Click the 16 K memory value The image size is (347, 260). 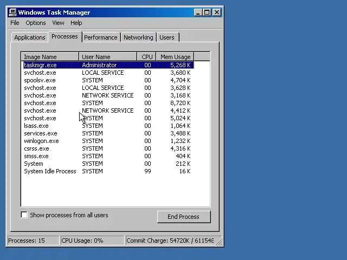point(185,171)
